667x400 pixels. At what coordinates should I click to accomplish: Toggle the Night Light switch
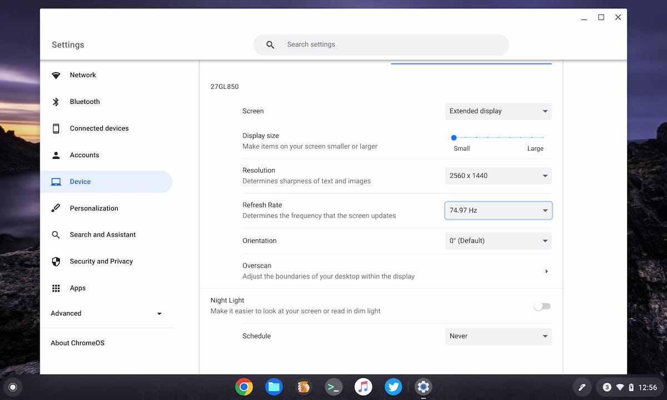click(x=542, y=306)
